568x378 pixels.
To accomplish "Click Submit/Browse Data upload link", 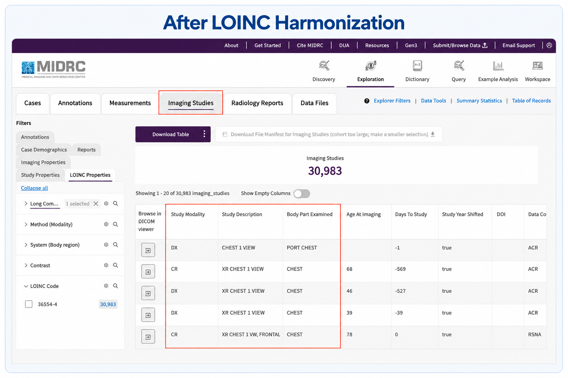I will [460, 45].
